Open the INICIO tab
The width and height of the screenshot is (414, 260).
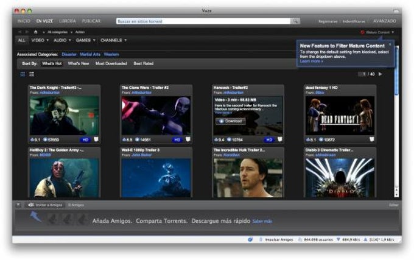[24, 21]
